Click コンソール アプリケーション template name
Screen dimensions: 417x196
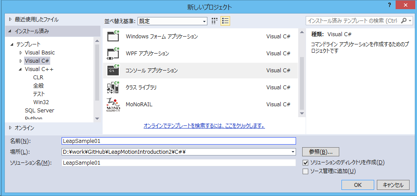pyautogui.click(x=152, y=71)
